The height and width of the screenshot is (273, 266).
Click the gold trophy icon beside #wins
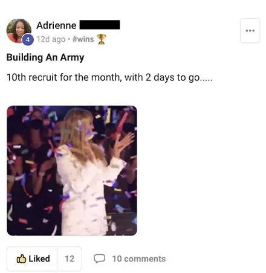pyautogui.click(x=102, y=39)
